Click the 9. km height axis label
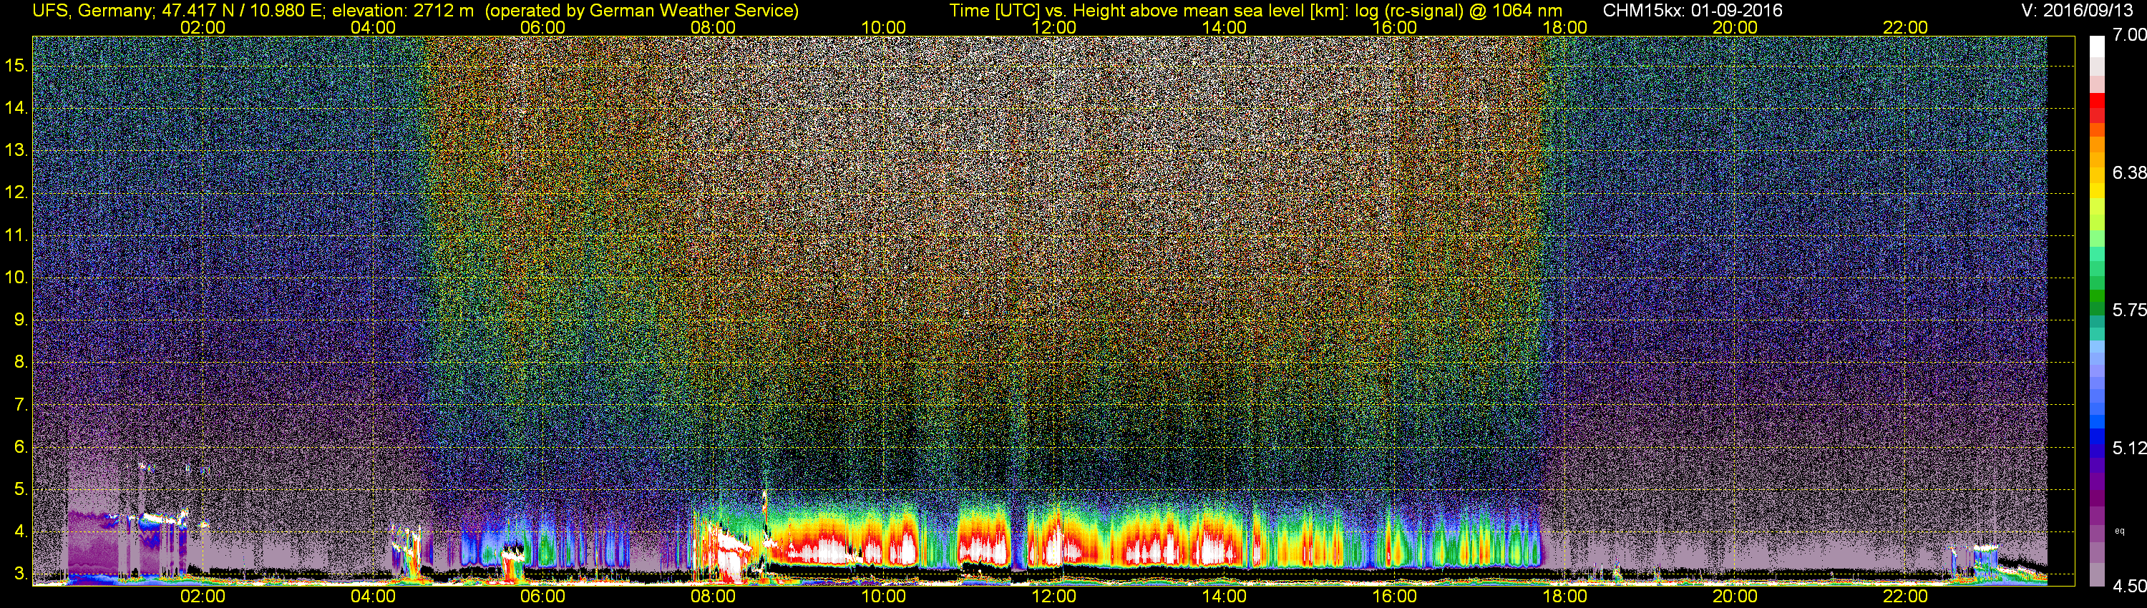This screenshot has width=2147, height=608. tap(21, 320)
